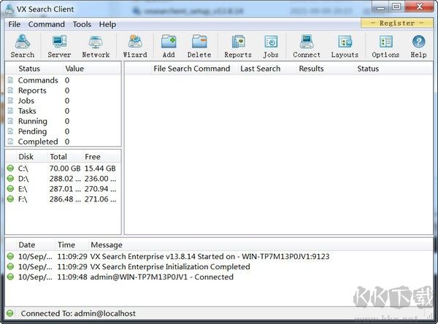Click the Running row document icon
The height and width of the screenshot is (324, 438).
pyautogui.click(x=10, y=121)
